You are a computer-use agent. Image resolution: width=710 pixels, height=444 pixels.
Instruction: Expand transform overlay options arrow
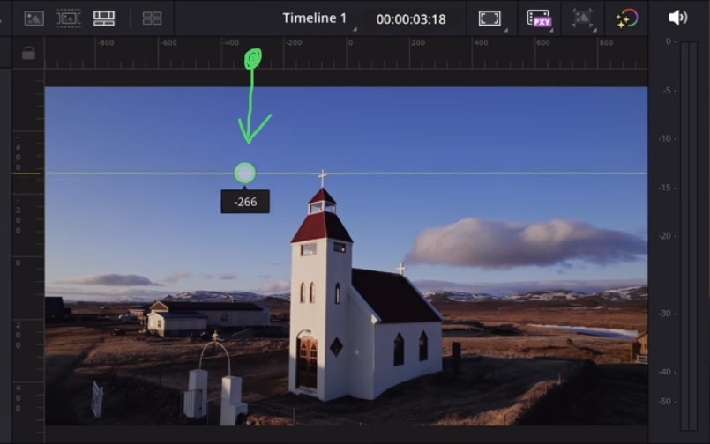point(594,30)
